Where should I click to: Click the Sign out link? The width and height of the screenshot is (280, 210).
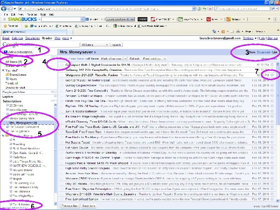click(272, 38)
